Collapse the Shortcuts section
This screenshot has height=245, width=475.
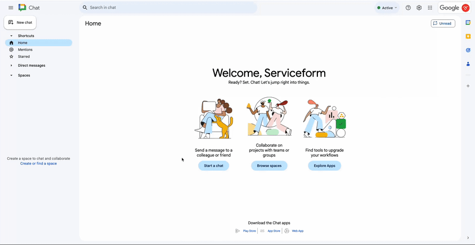coord(12,36)
